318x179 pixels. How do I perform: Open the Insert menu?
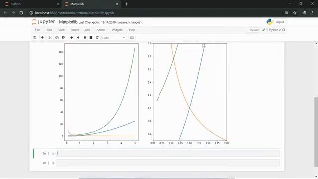tap(75, 30)
